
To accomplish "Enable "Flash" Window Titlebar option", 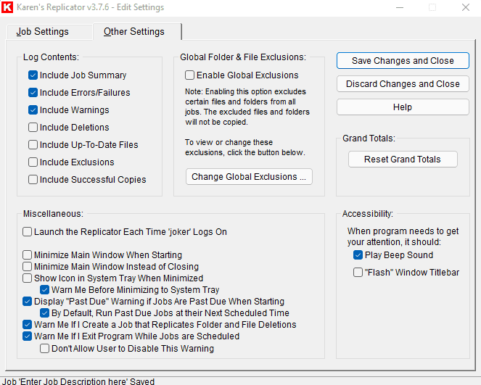I will pos(358,273).
